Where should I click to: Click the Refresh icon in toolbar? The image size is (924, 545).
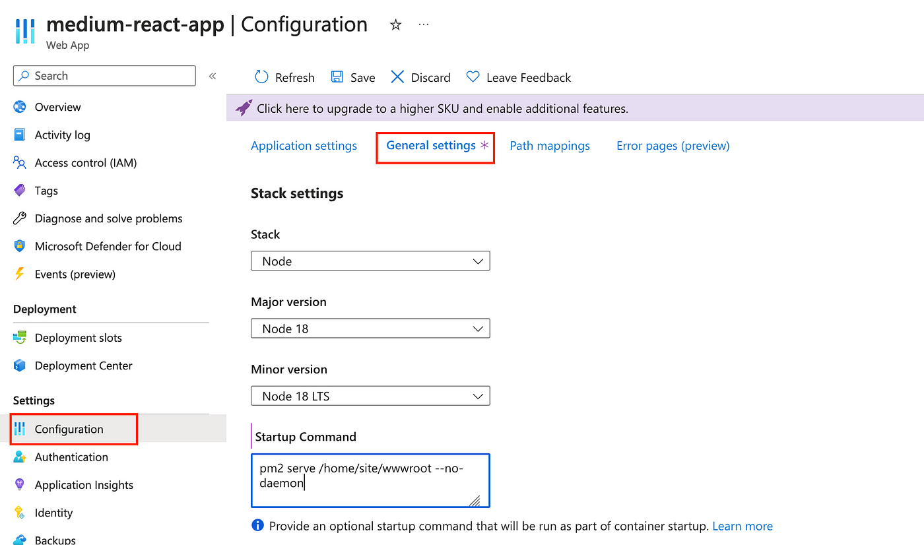[261, 77]
